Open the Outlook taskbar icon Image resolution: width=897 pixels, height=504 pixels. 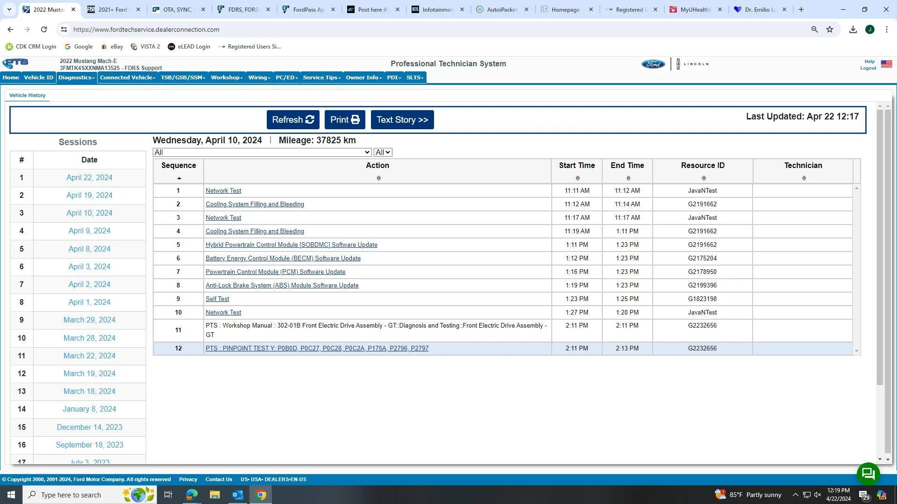click(238, 495)
